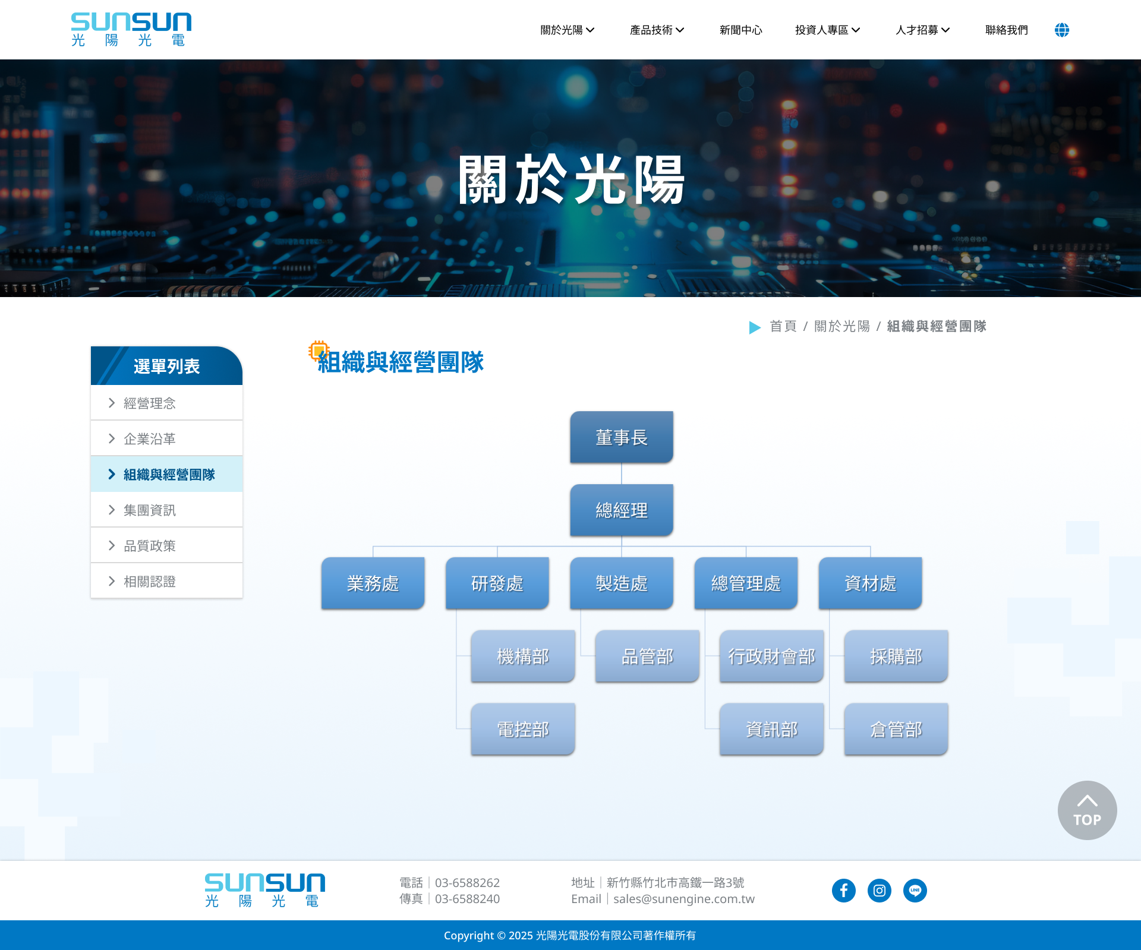Select 企業沿革 in the sidebar list

(x=150, y=439)
